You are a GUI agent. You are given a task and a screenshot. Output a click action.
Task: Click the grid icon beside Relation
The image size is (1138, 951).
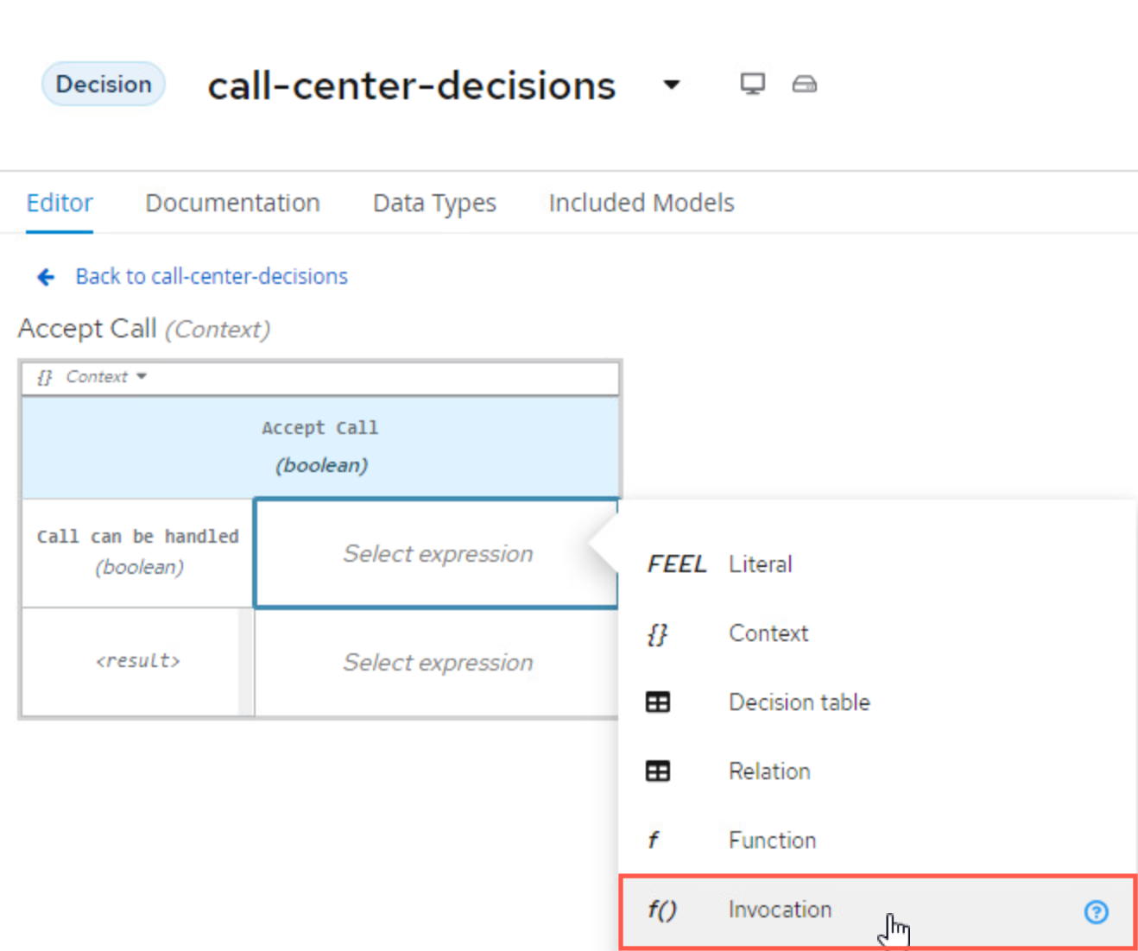tap(658, 772)
